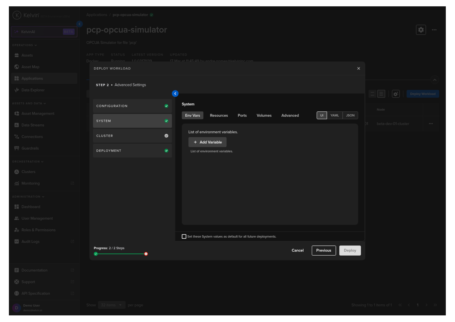The height and width of the screenshot is (322, 455).
Task: Expand the Cluster step section
Action: tap(132, 136)
